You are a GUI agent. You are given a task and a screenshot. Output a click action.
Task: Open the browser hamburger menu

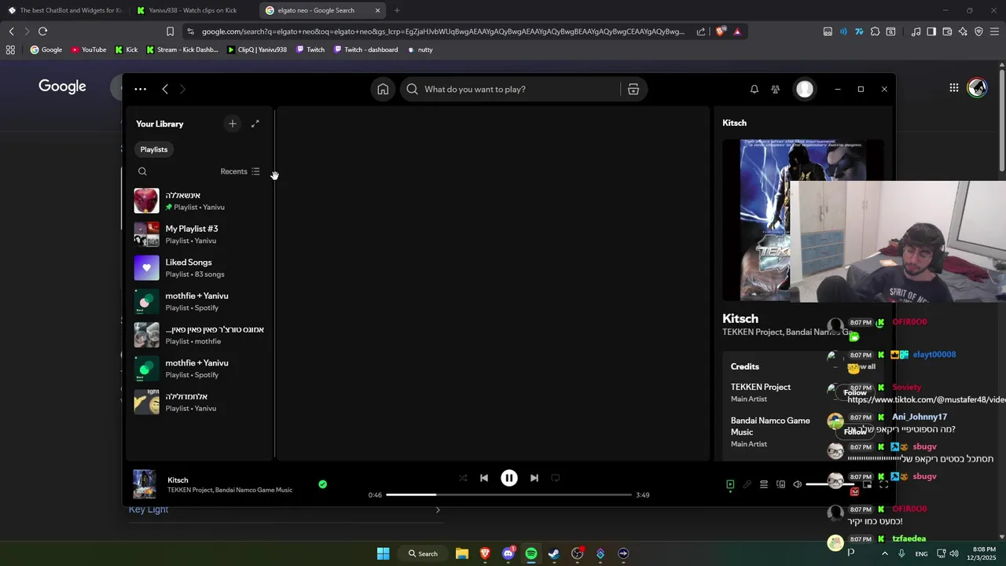pos(994,31)
